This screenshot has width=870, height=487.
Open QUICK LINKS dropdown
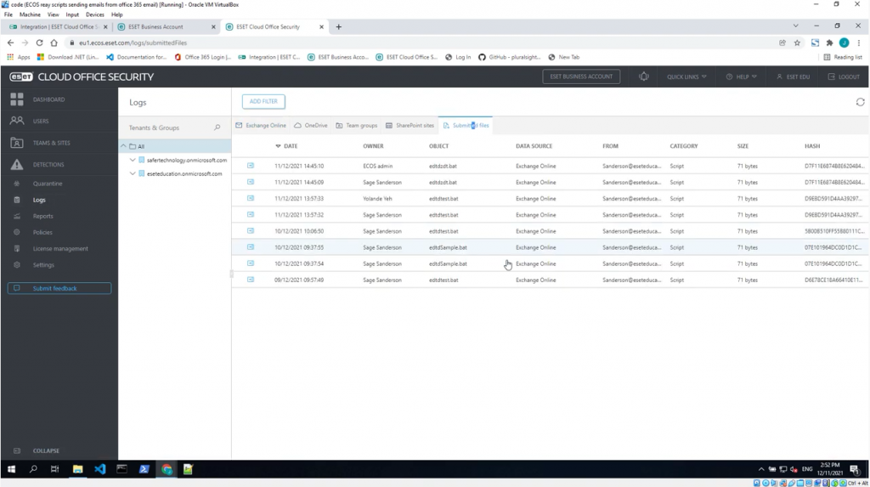tap(686, 76)
